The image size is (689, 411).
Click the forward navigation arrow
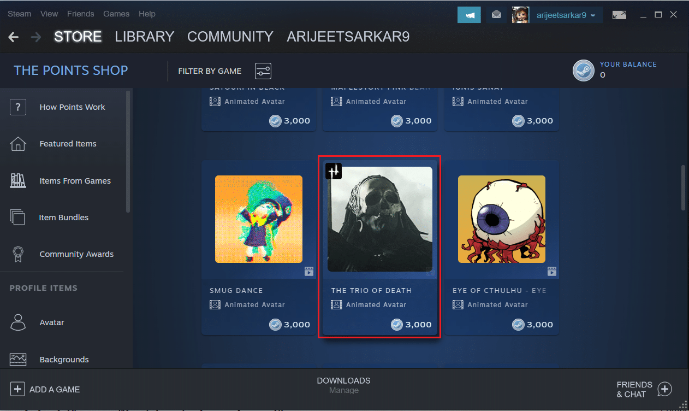(36, 37)
